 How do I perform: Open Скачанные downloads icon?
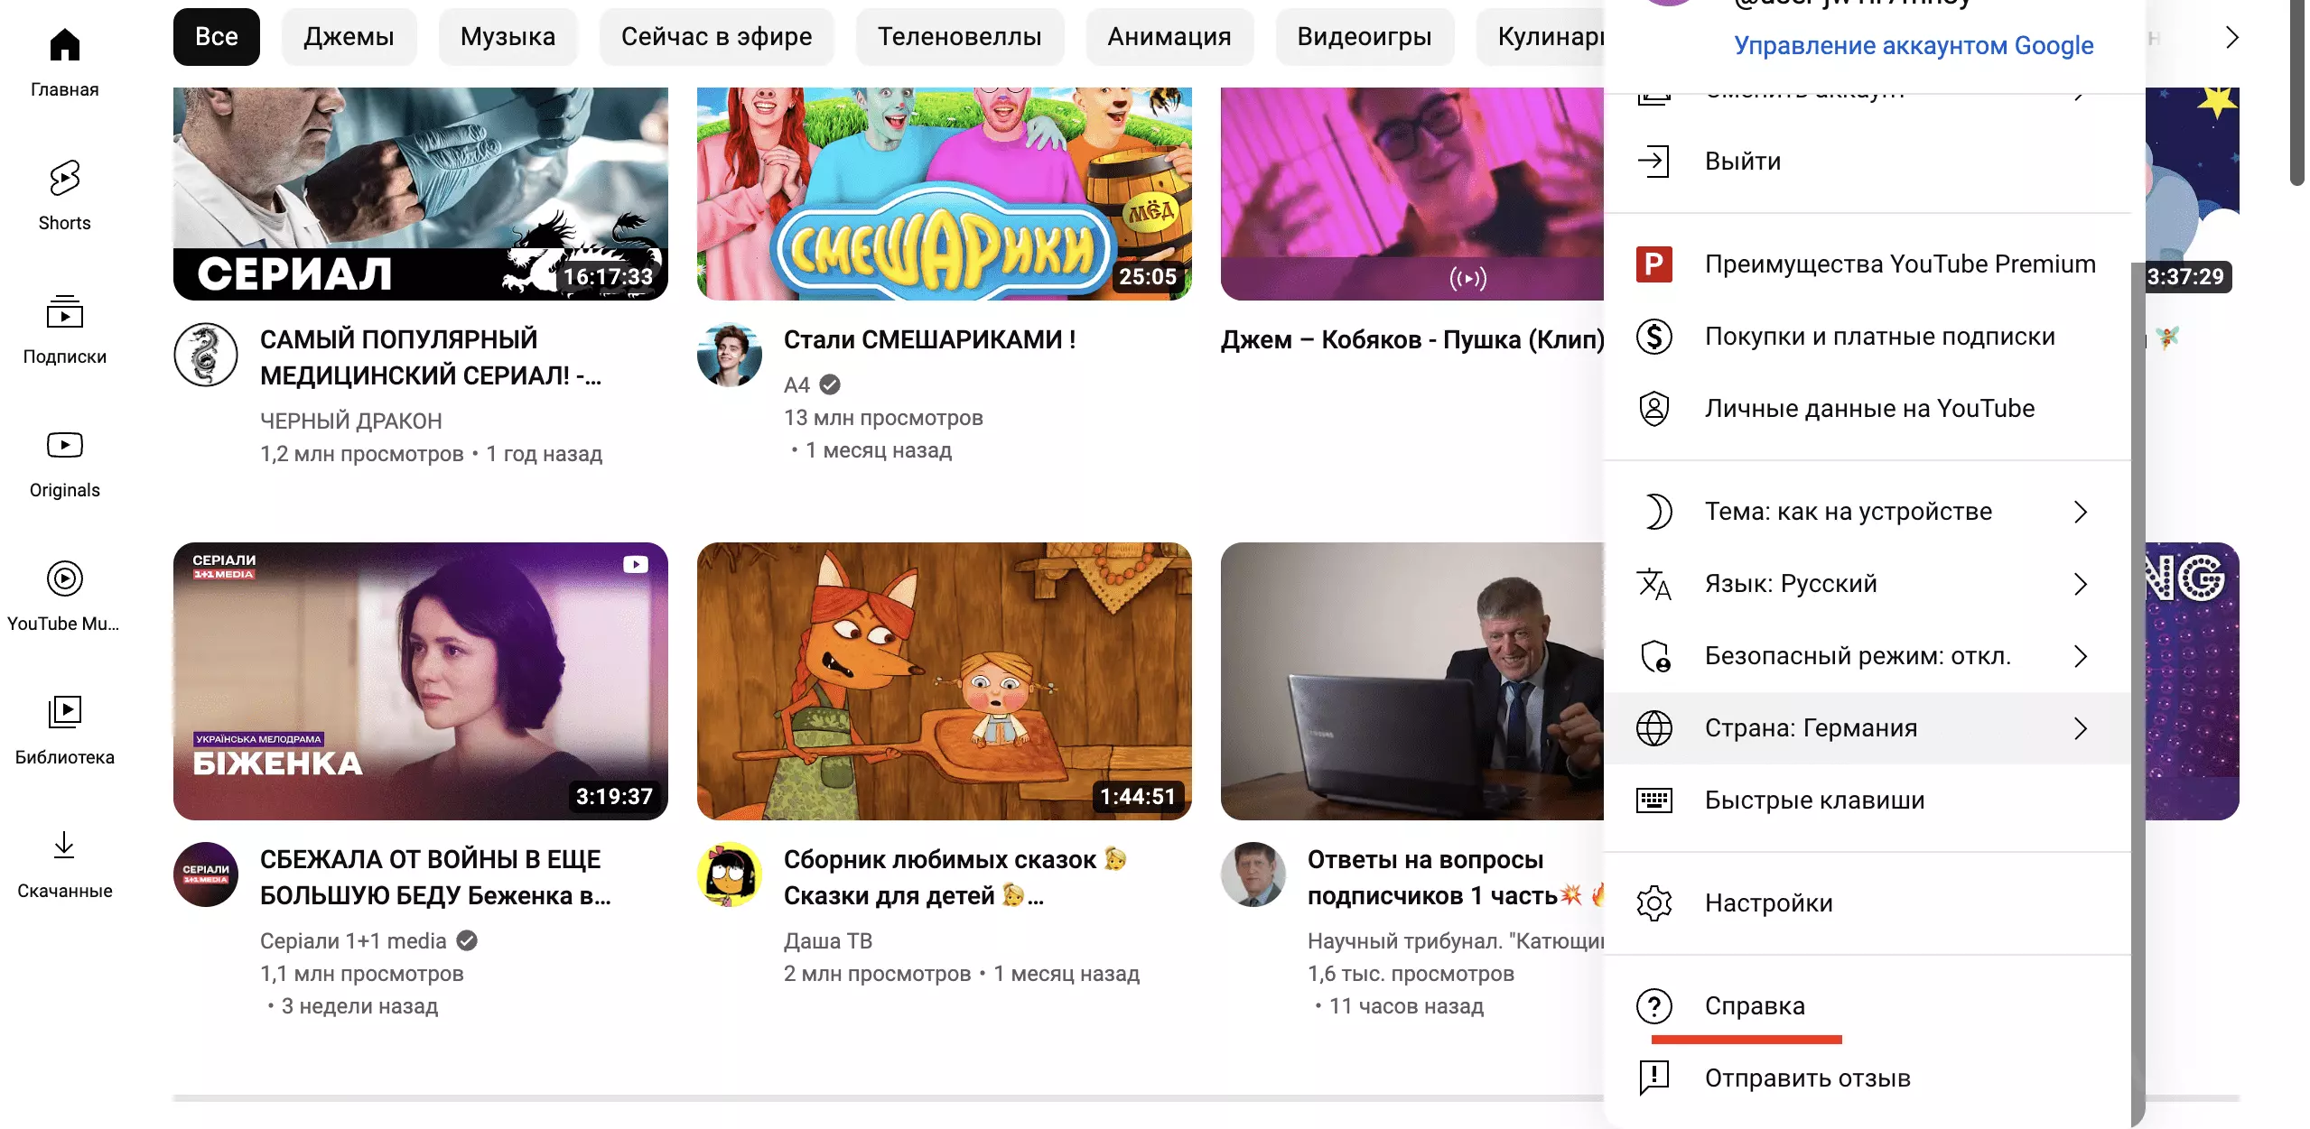64,846
